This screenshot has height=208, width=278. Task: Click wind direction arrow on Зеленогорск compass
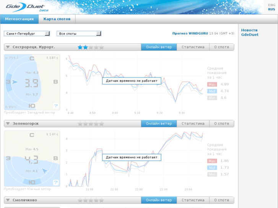tap(44, 171)
